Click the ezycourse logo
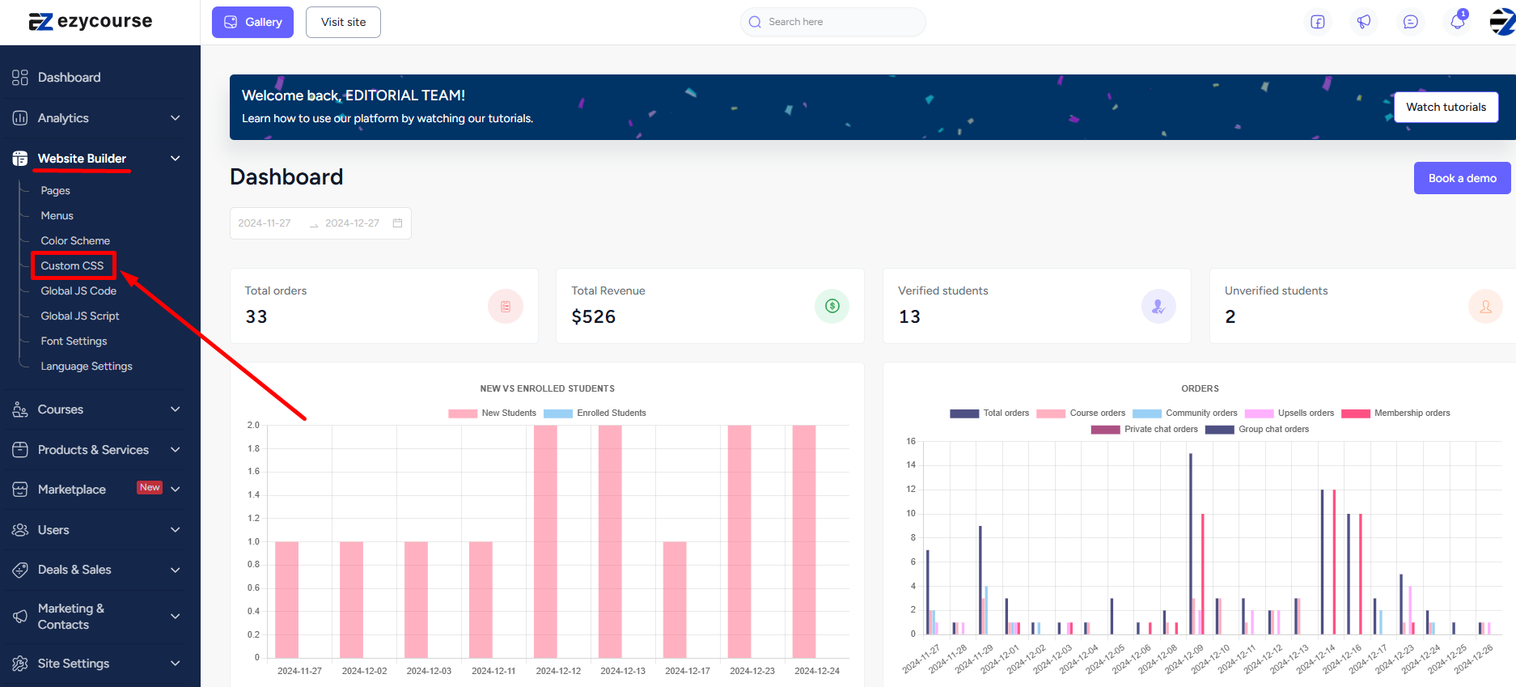 tap(90, 22)
